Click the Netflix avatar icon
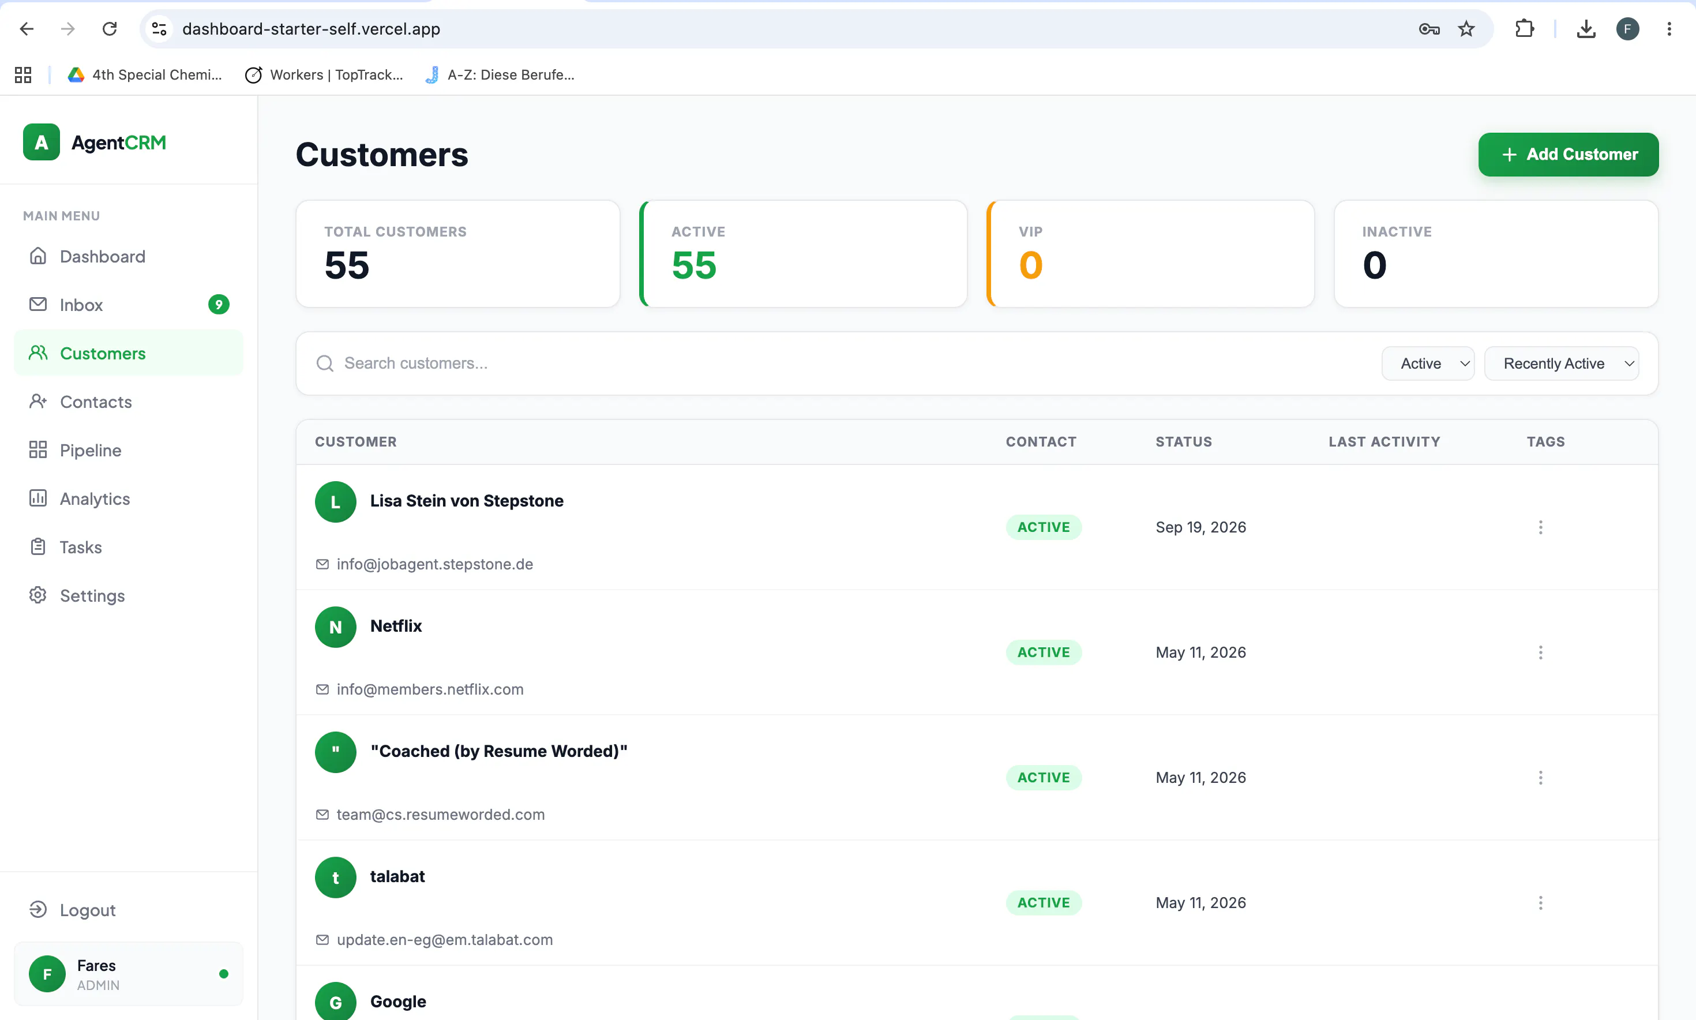Screen dimensions: 1696x1020 pyautogui.click(x=335, y=627)
